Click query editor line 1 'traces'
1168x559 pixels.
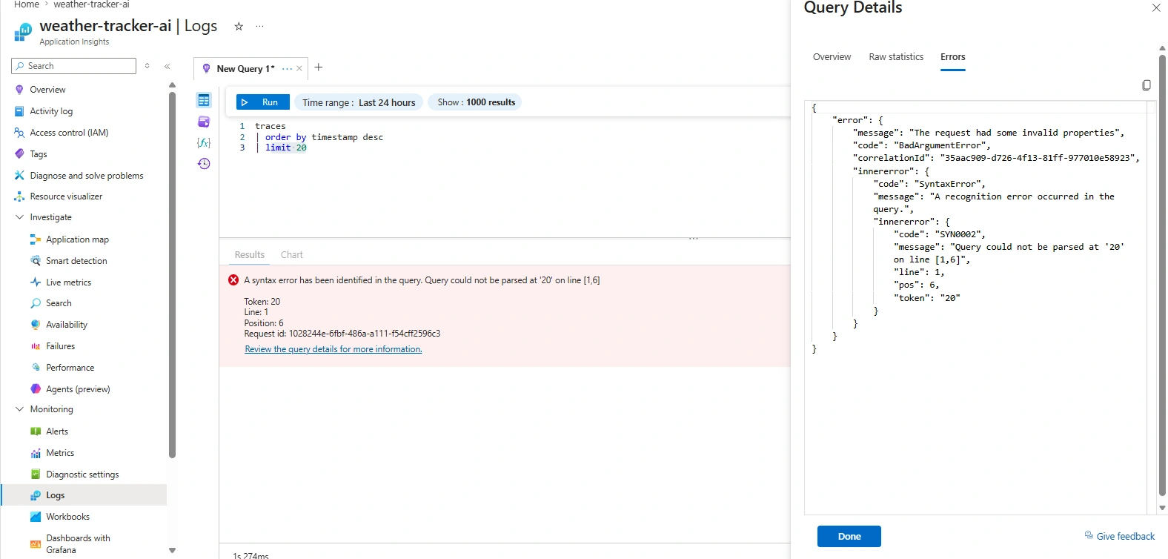pyautogui.click(x=271, y=127)
